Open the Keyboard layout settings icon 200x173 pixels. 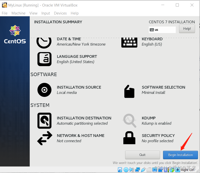(129, 43)
